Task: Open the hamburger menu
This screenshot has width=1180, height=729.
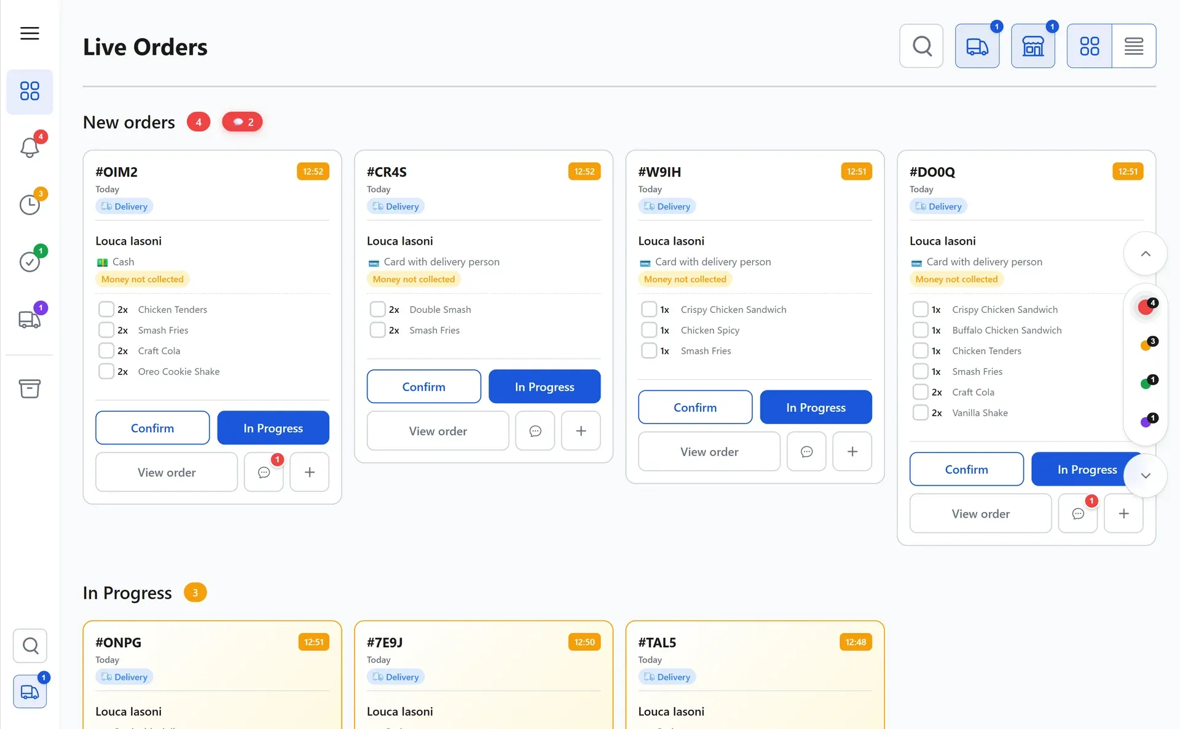Action: (29, 33)
